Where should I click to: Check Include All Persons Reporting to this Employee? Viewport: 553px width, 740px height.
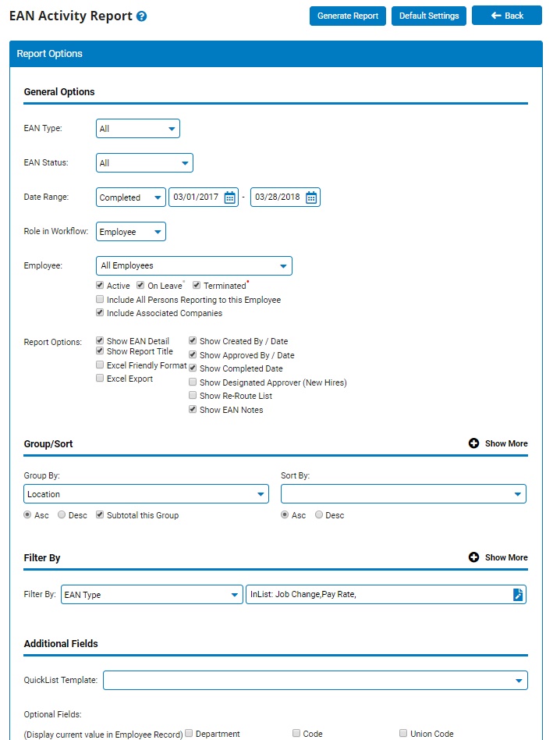[x=100, y=299]
